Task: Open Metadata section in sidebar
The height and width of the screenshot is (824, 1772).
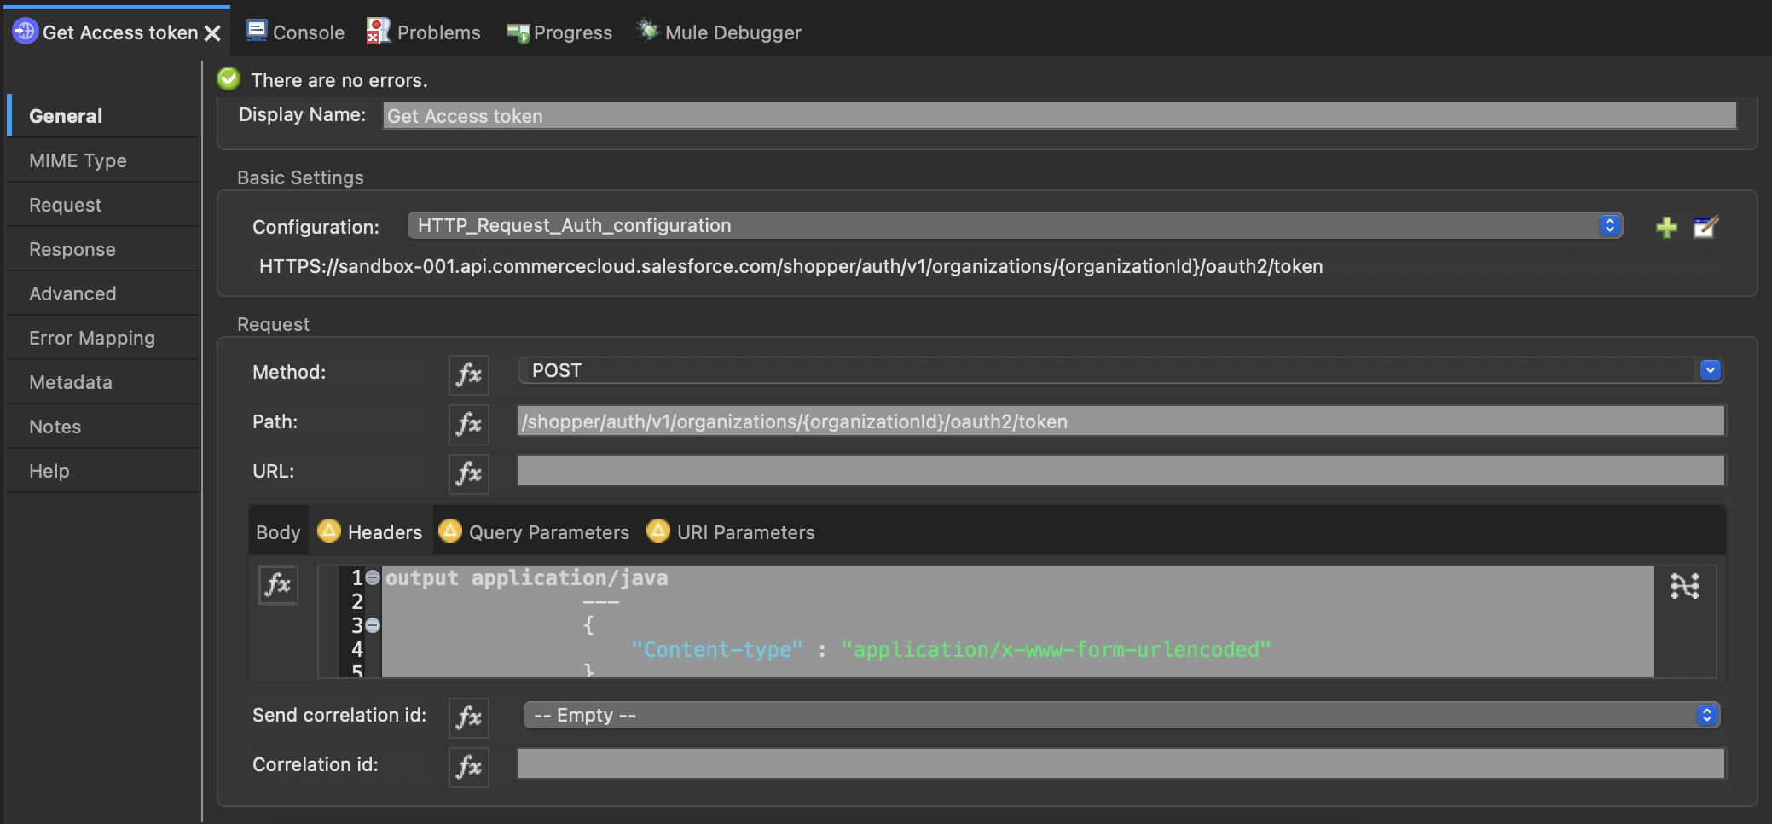Action: (x=103, y=382)
